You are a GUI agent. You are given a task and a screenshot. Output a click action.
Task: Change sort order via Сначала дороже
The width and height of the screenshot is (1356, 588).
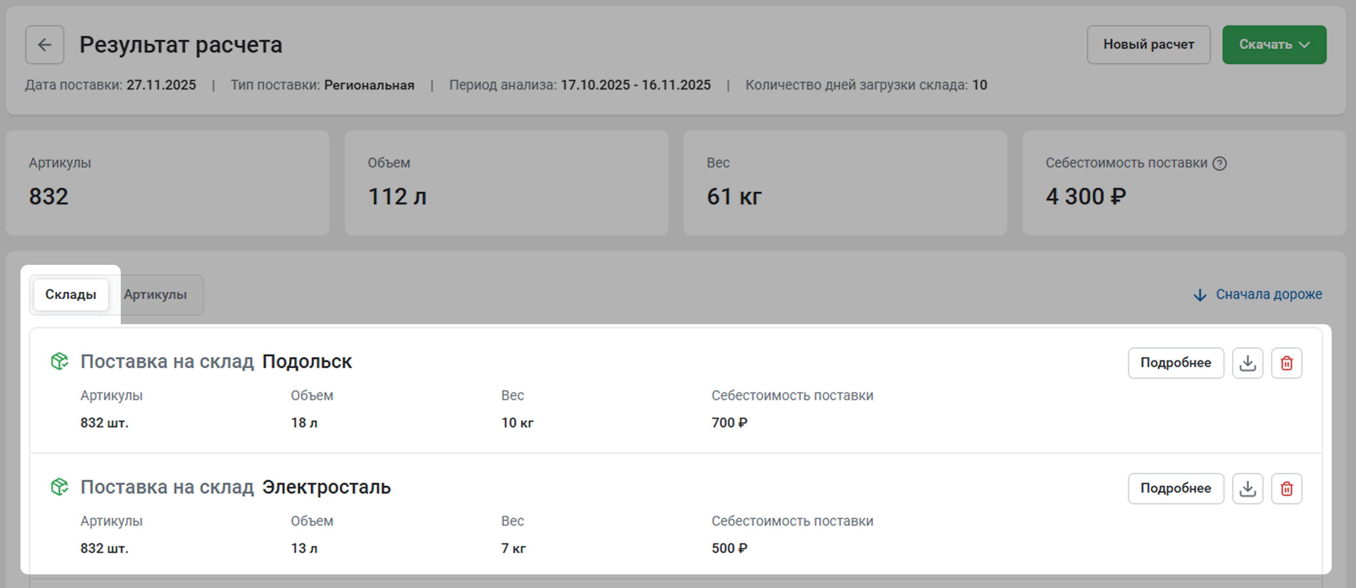point(1268,294)
